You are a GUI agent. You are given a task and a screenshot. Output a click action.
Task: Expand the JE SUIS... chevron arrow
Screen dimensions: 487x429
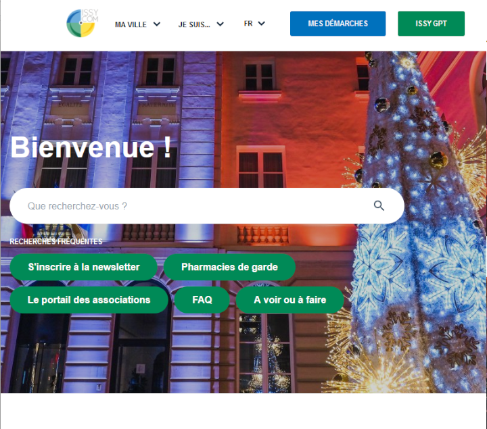point(221,24)
